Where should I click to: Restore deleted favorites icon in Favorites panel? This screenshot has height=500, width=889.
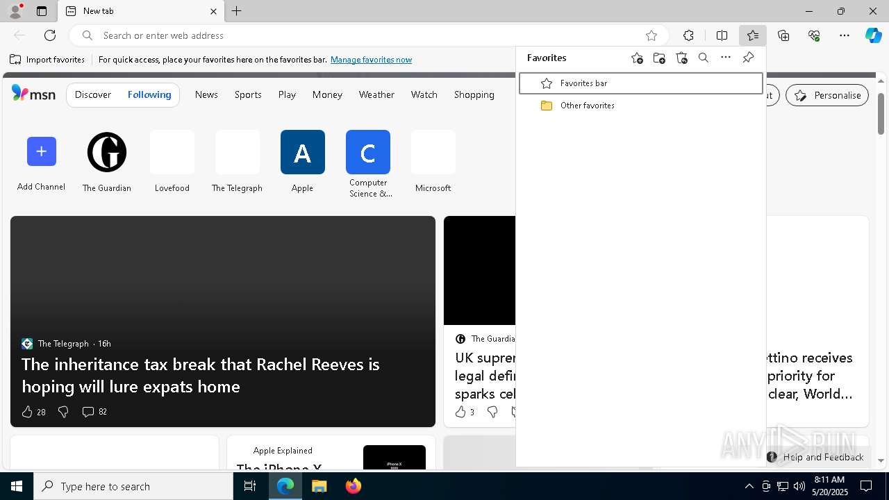[681, 58]
